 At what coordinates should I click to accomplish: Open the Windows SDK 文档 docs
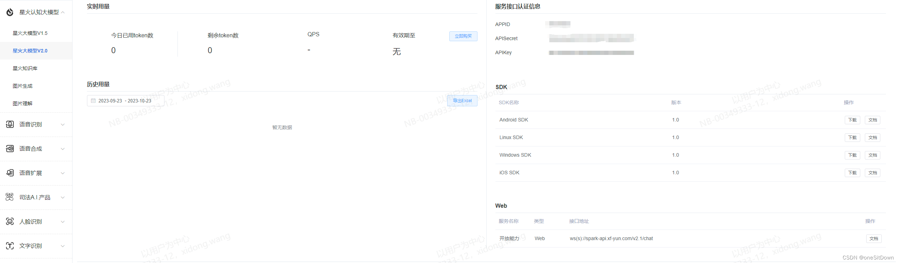pyautogui.click(x=873, y=155)
